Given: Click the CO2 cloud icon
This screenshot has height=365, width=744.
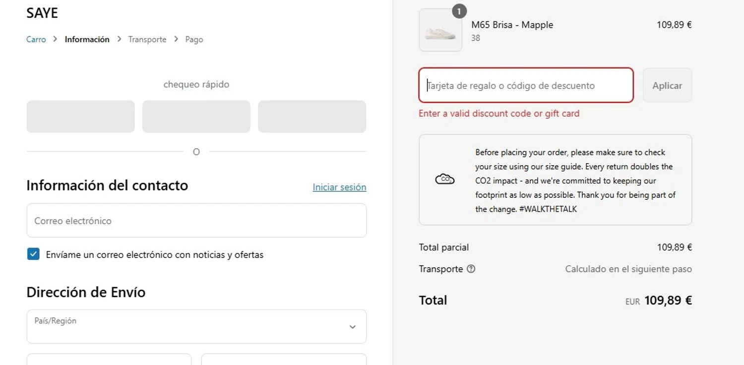Looking at the screenshot, I should tap(444, 180).
